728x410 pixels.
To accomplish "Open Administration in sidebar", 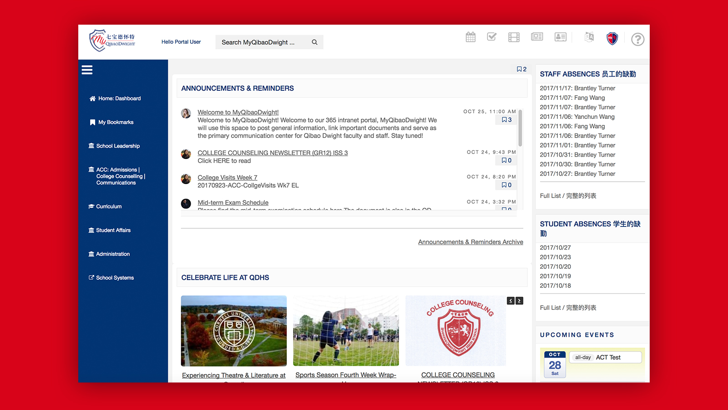I will point(109,254).
